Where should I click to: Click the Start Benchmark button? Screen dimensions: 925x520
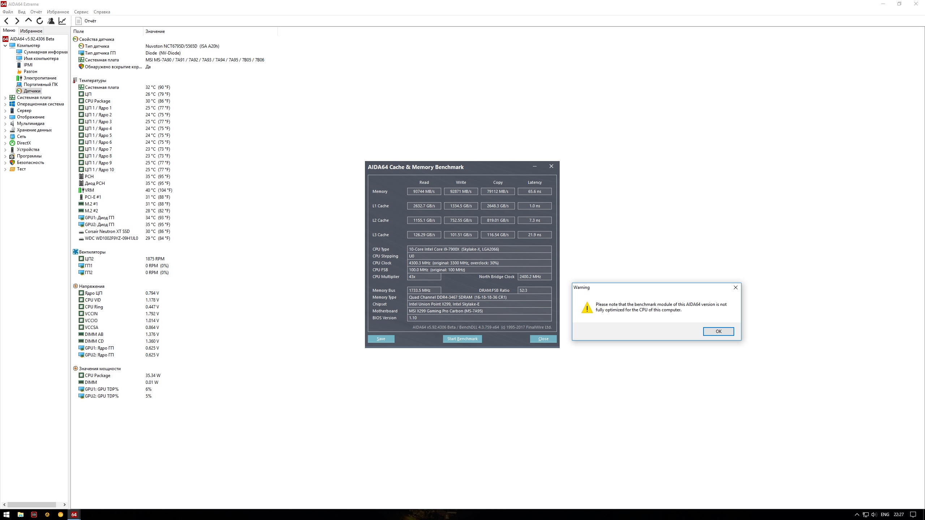[x=462, y=339]
